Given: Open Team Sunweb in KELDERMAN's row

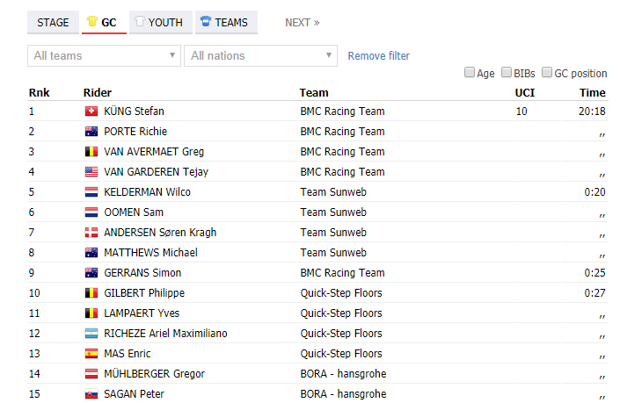Looking at the screenshot, I should (333, 192).
